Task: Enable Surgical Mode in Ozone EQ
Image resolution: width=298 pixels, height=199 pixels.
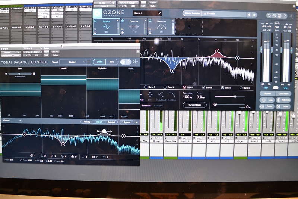Action: (x=194, y=105)
